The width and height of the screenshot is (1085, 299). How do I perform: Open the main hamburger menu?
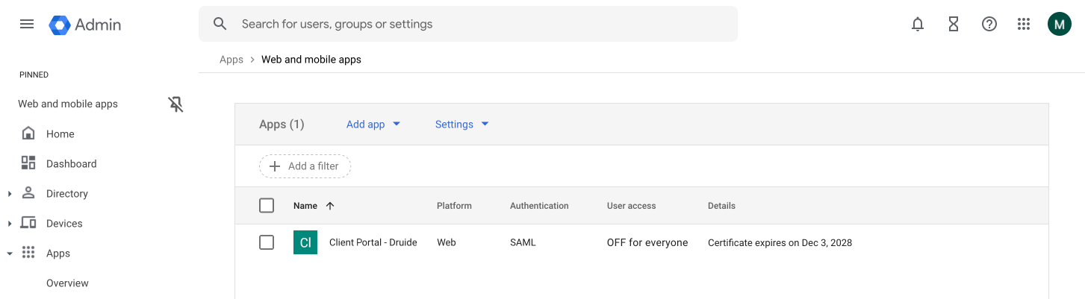point(27,24)
